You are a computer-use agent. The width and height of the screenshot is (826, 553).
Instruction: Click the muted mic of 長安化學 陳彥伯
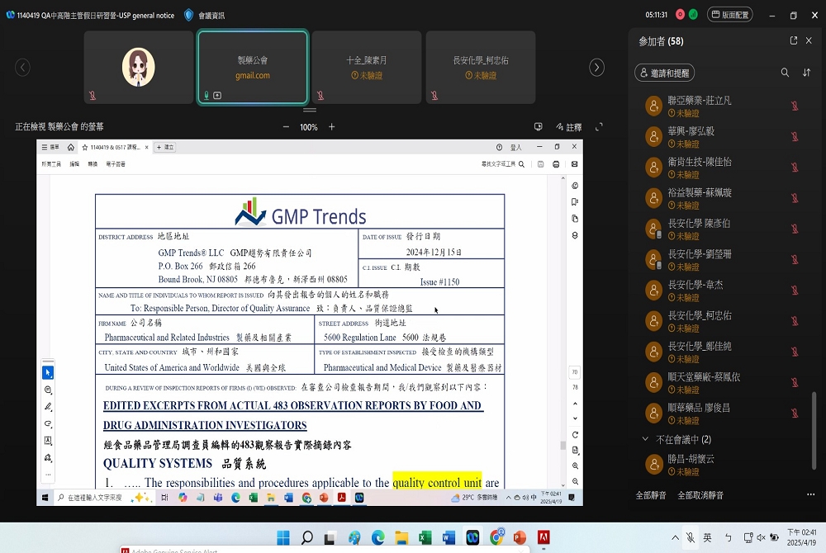[795, 229]
